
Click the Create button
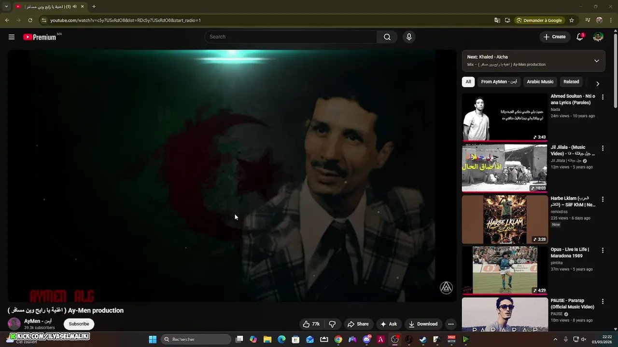click(554, 37)
